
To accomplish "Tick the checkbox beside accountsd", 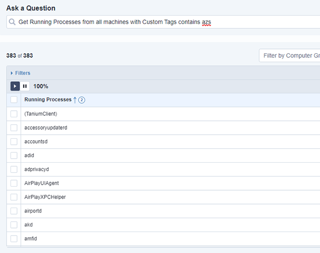I will pos(14,142).
